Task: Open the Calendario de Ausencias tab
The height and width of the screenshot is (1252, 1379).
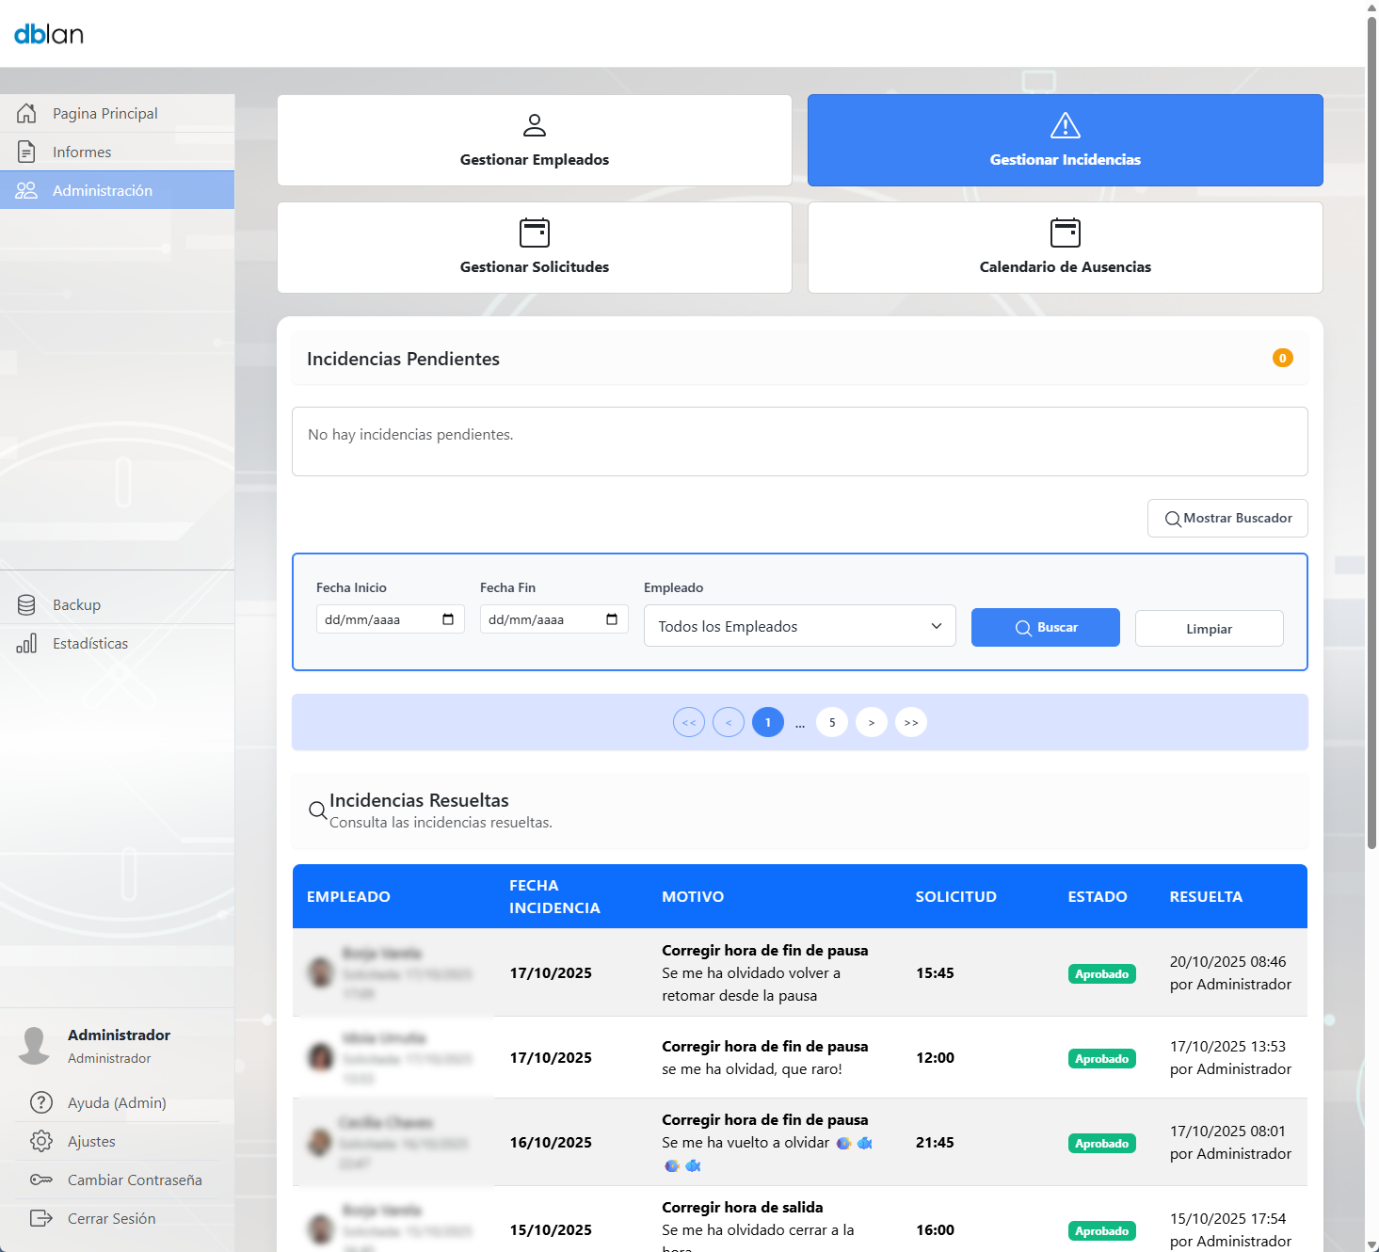Action: [1065, 248]
